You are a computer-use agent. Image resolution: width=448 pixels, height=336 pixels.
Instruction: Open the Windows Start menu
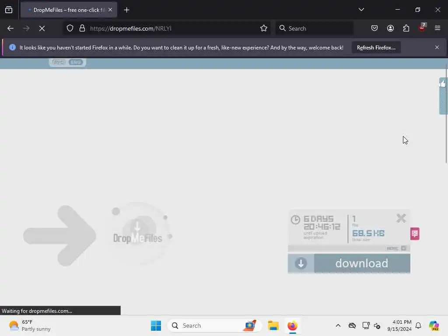click(156, 325)
